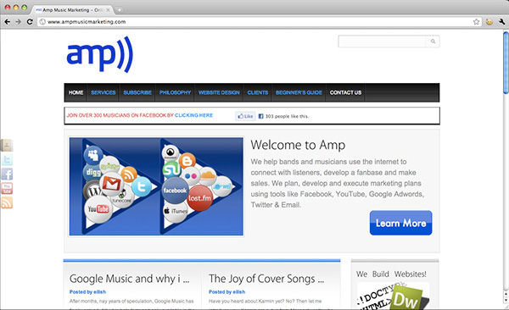Close the Amp Music Marketing tab
This screenshot has height=310, width=509.
tap(108, 10)
